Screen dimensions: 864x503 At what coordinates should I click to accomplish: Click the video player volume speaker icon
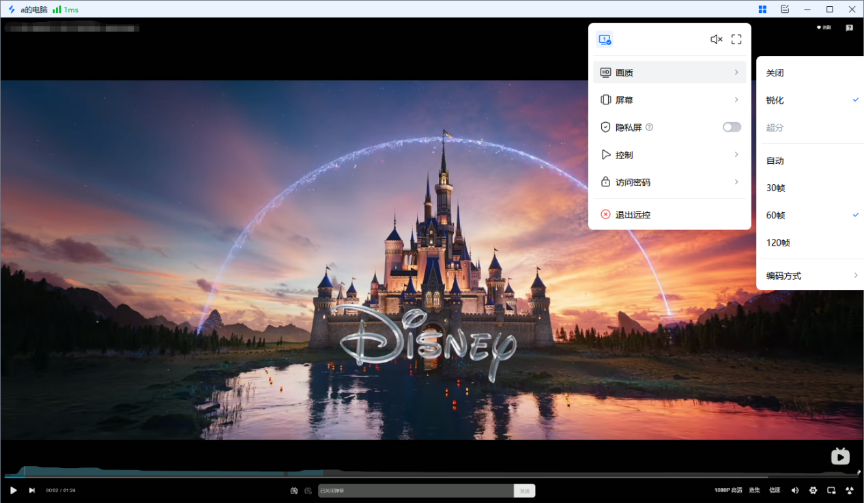point(794,490)
